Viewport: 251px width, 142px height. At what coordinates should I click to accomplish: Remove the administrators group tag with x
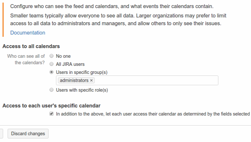92,80
